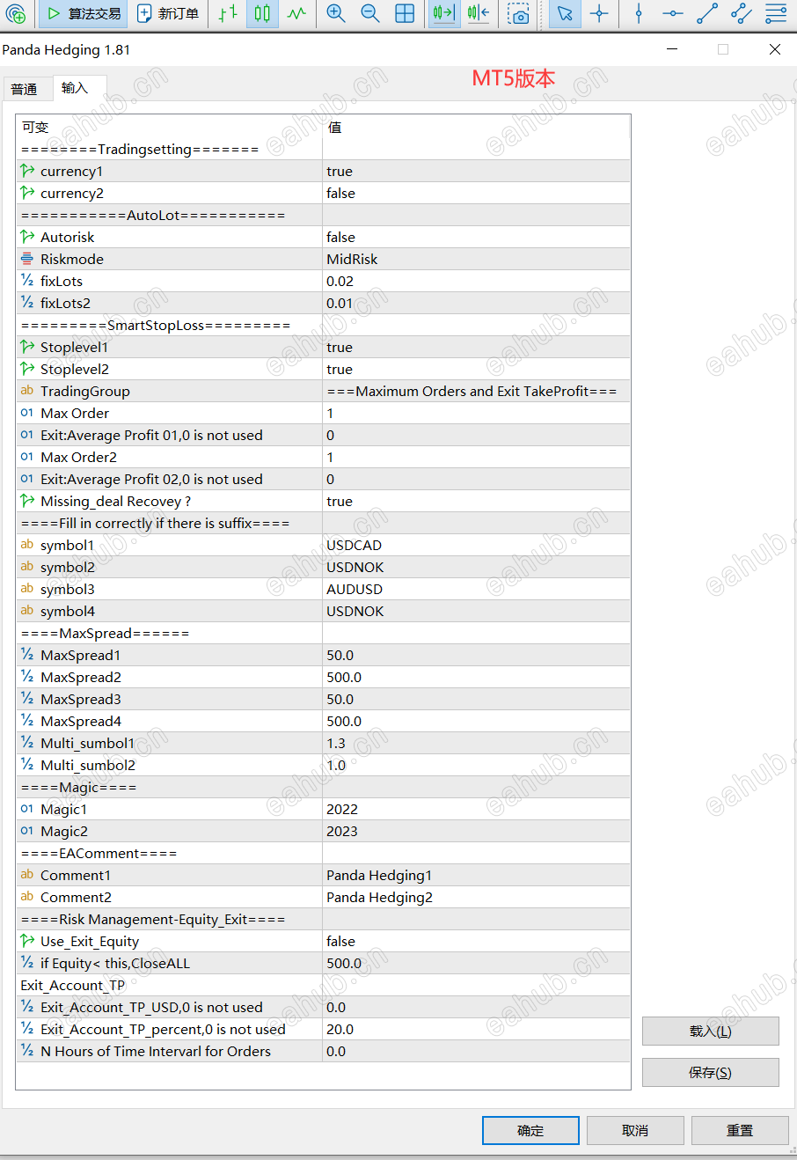Image resolution: width=797 pixels, height=1160 pixels.
Task: Confirm with the 确定 button
Action: [x=530, y=1130]
